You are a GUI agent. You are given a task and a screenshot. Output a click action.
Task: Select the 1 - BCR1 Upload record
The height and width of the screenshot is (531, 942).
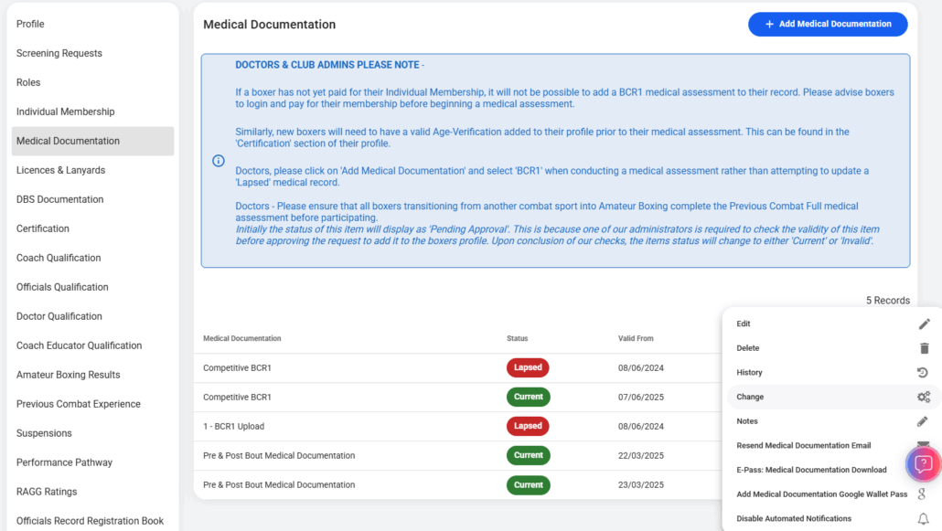click(x=233, y=426)
